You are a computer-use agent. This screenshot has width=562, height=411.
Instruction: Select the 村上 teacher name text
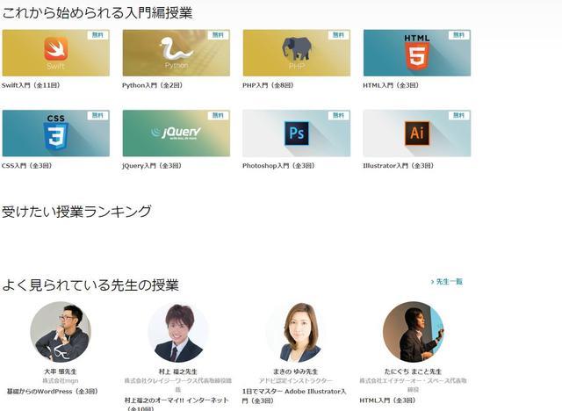[x=178, y=371]
